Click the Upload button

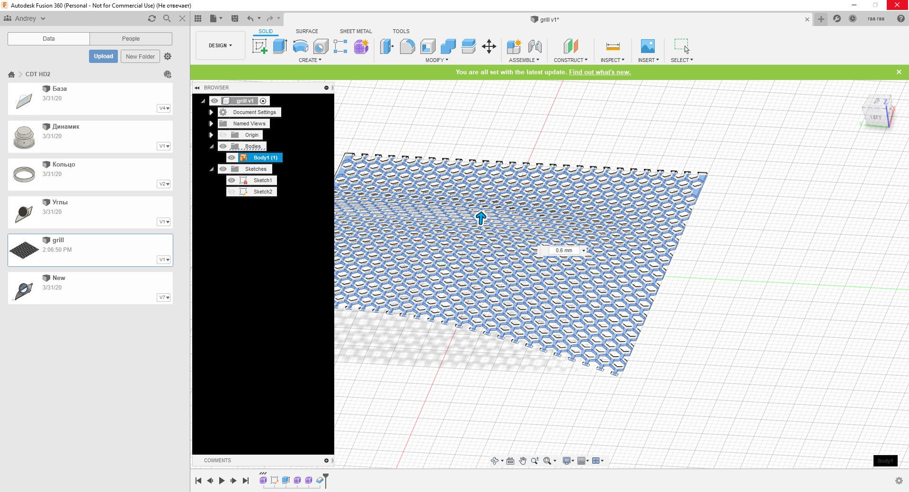(103, 56)
